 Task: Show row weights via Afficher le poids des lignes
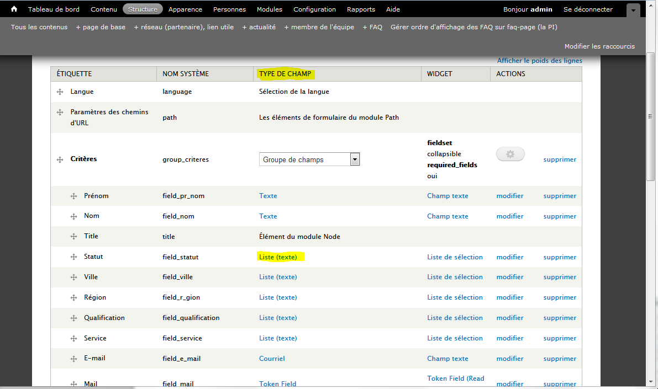539,61
